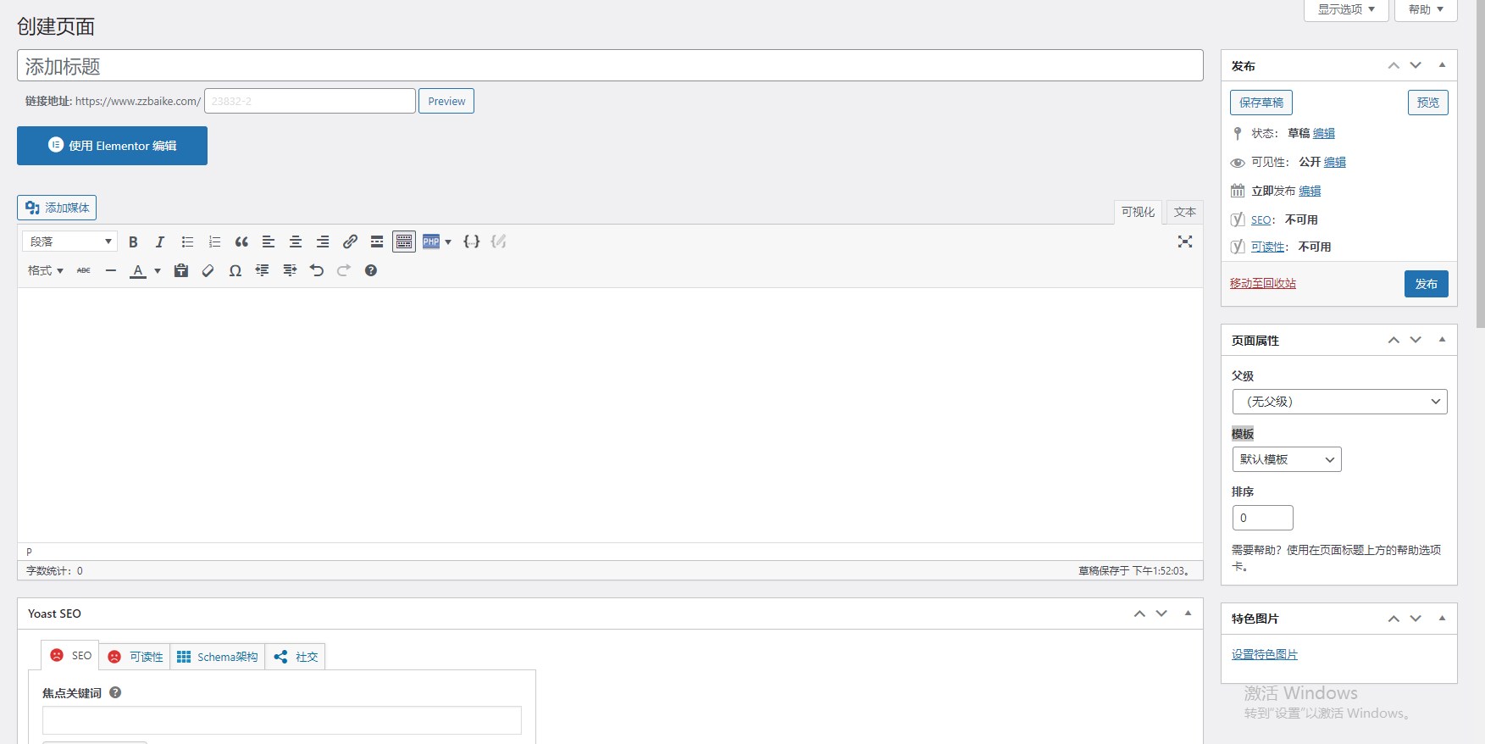The width and height of the screenshot is (1485, 744).
Task: Click the 排序 order number field
Action: (1262, 518)
